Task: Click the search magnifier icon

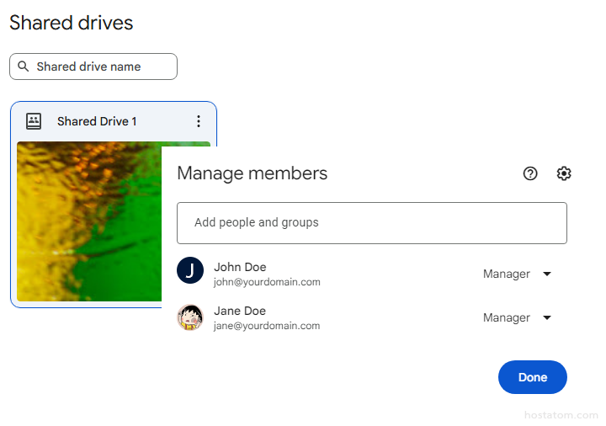Action: click(x=24, y=67)
